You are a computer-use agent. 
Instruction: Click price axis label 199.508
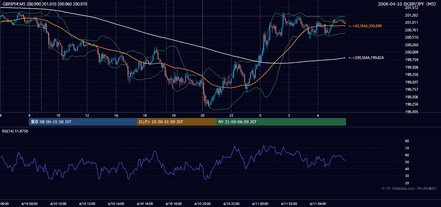(411, 67)
